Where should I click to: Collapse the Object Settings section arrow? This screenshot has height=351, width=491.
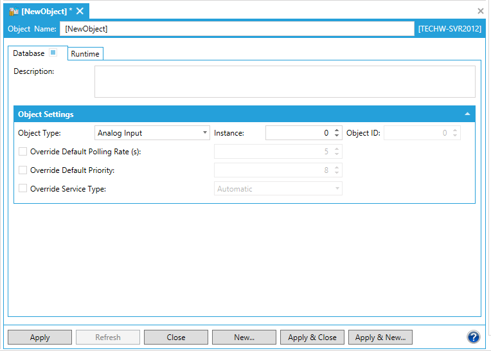[x=467, y=114]
